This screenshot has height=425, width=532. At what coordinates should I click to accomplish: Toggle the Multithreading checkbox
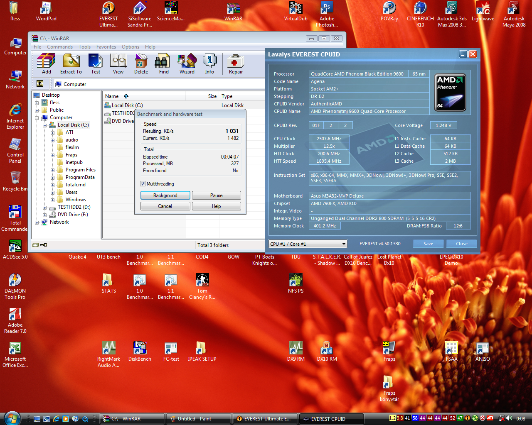pyautogui.click(x=143, y=184)
